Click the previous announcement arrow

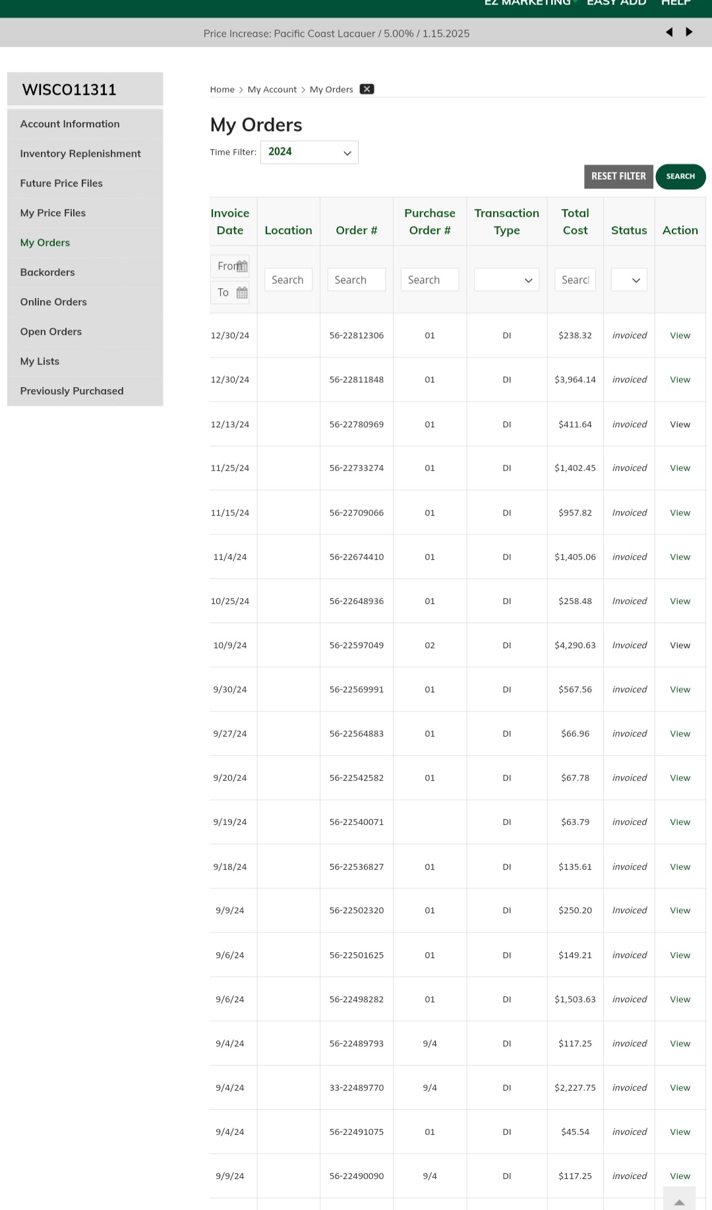click(x=669, y=32)
